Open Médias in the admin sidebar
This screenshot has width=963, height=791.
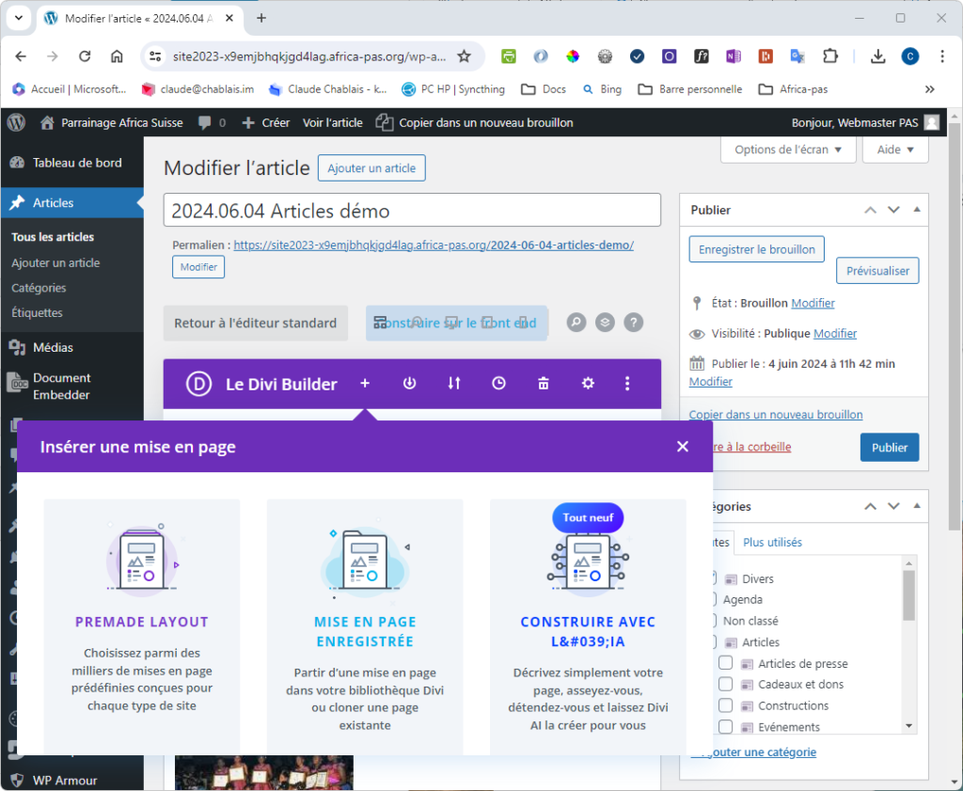53,347
